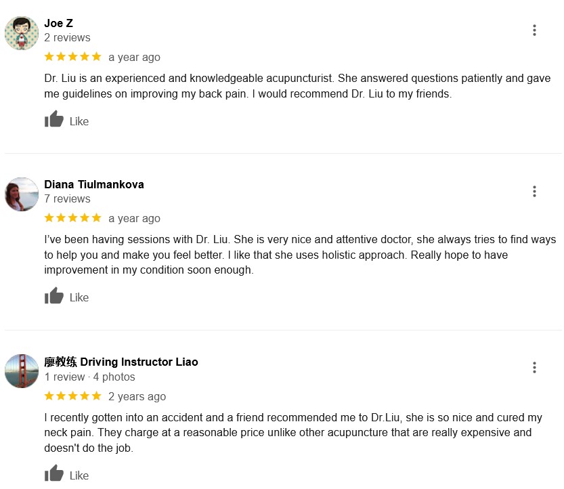Screen dimensions: 564x489
Task: Click '1 review · 4 photos' under Liao
Action: tap(89, 377)
